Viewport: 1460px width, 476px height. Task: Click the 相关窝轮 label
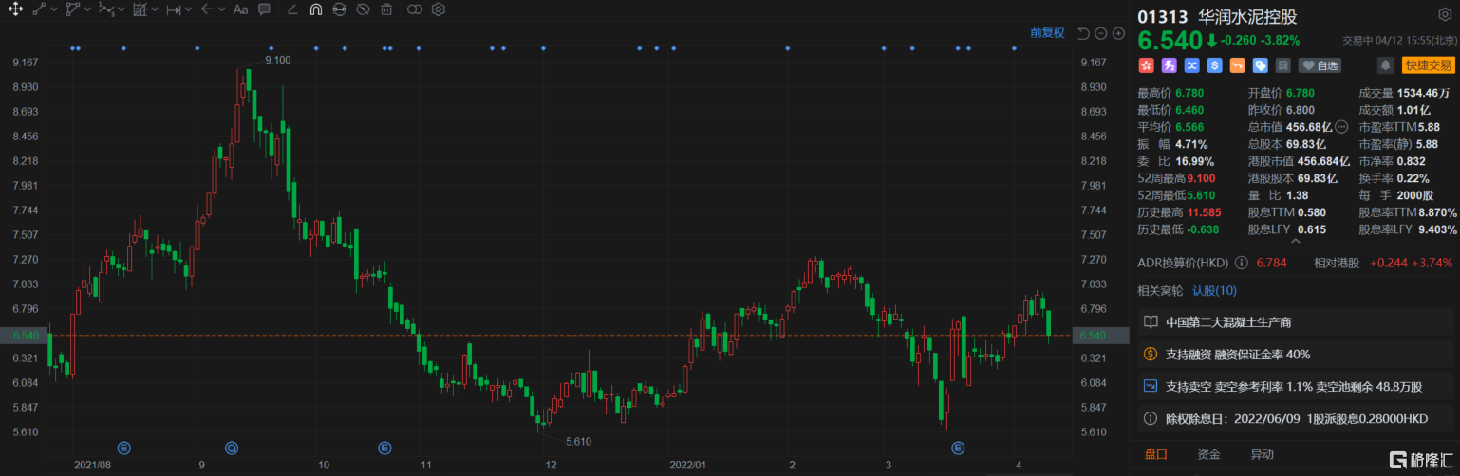[1162, 291]
